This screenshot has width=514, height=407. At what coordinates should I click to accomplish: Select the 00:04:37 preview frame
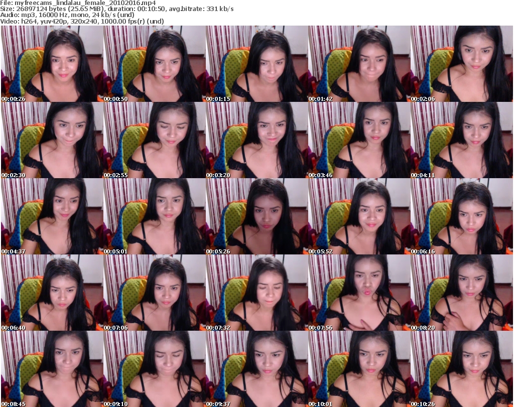(x=52, y=216)
